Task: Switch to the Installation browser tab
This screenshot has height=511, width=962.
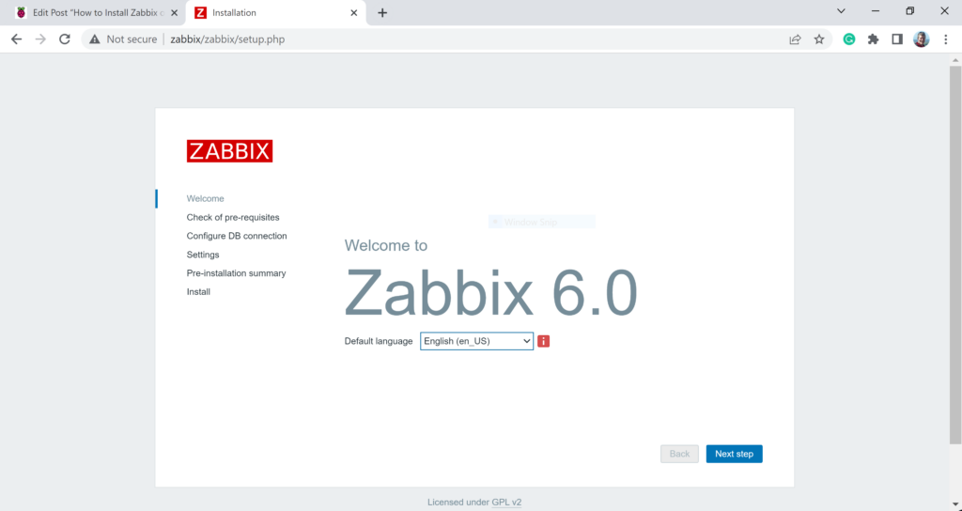Action: (x=275, y=13)
